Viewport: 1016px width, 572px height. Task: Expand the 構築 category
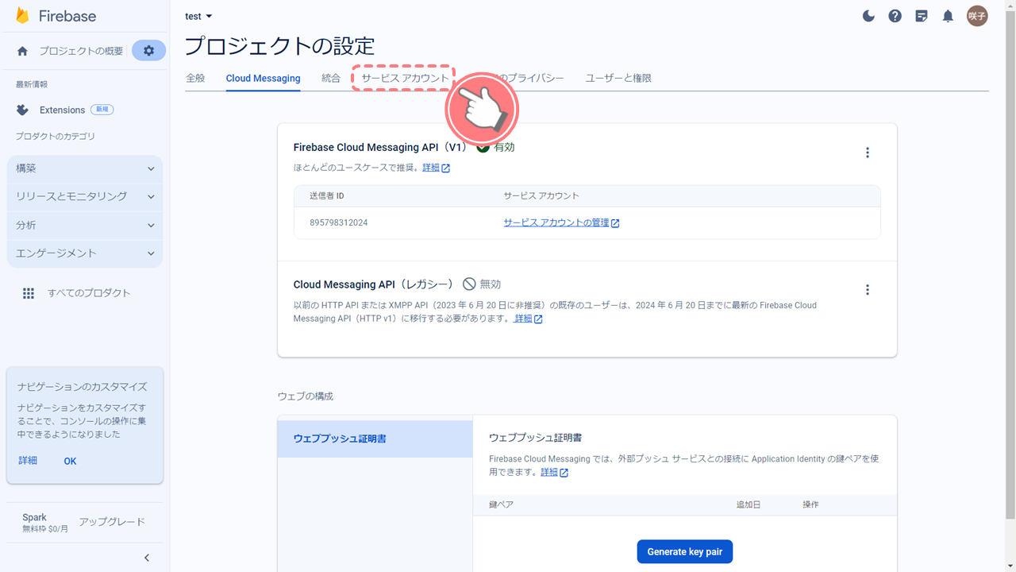(84, 168)
